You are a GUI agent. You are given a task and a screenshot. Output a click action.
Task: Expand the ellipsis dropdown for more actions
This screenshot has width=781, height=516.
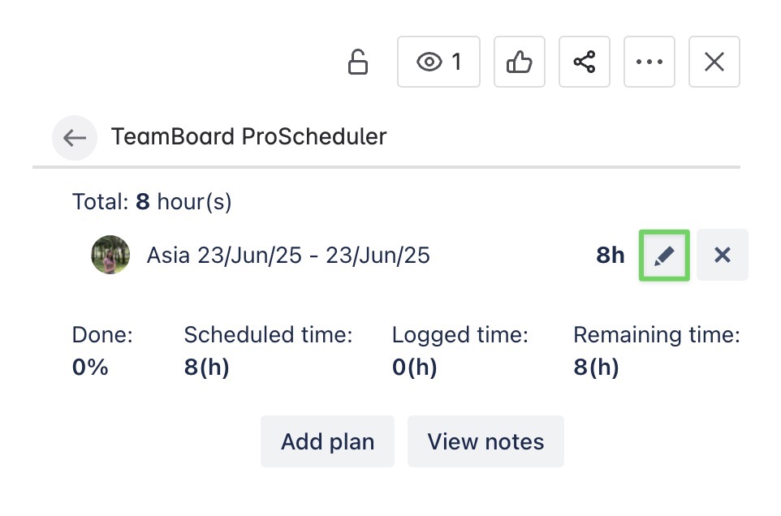click(x=649, y=62)
